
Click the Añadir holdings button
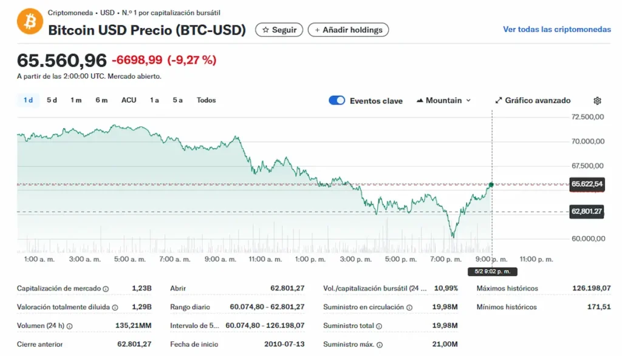[x=348, y=30]
